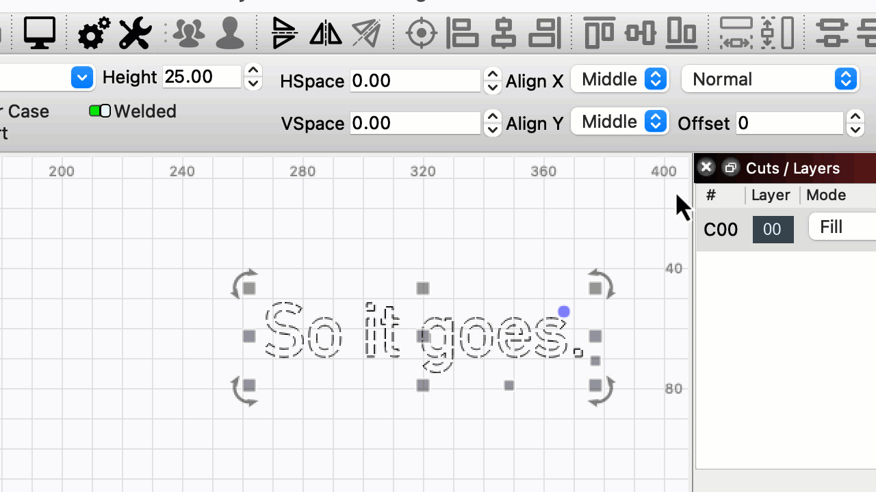The width and height of the screenshot is (876, 492).
Task: Click the 00 color swatch in Cuts / Layers
Action: pyautogui.click(x=773, y=229)
